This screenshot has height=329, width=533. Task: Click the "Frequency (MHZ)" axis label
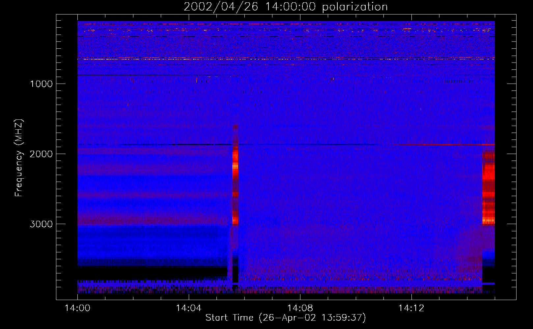pos(19,158)
